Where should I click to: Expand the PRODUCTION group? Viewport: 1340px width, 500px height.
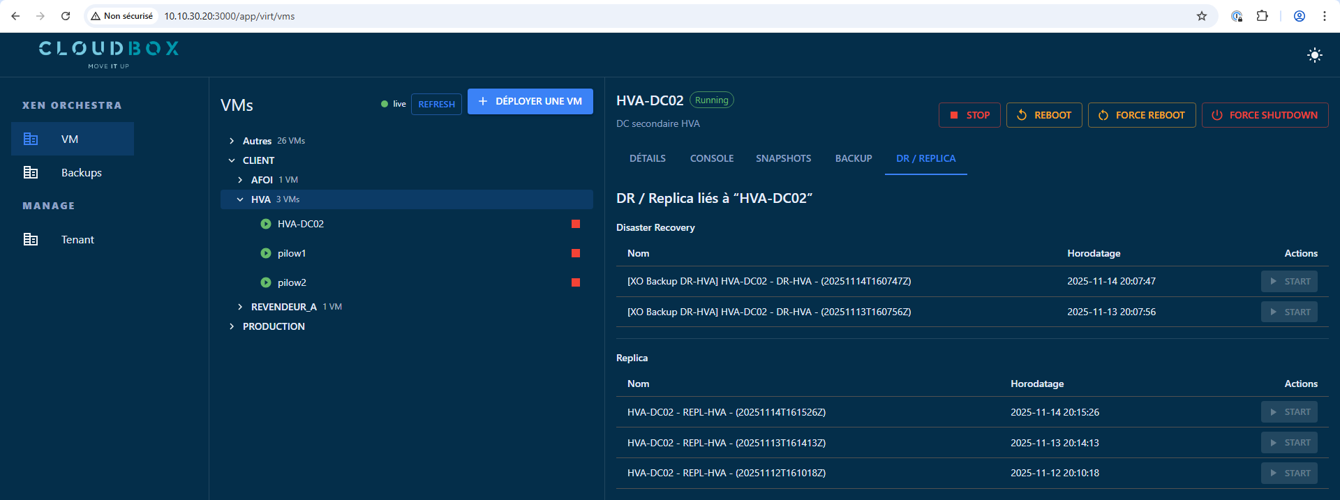(x=232, y=326)
